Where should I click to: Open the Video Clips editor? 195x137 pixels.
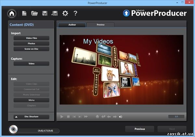coord(31,84)
